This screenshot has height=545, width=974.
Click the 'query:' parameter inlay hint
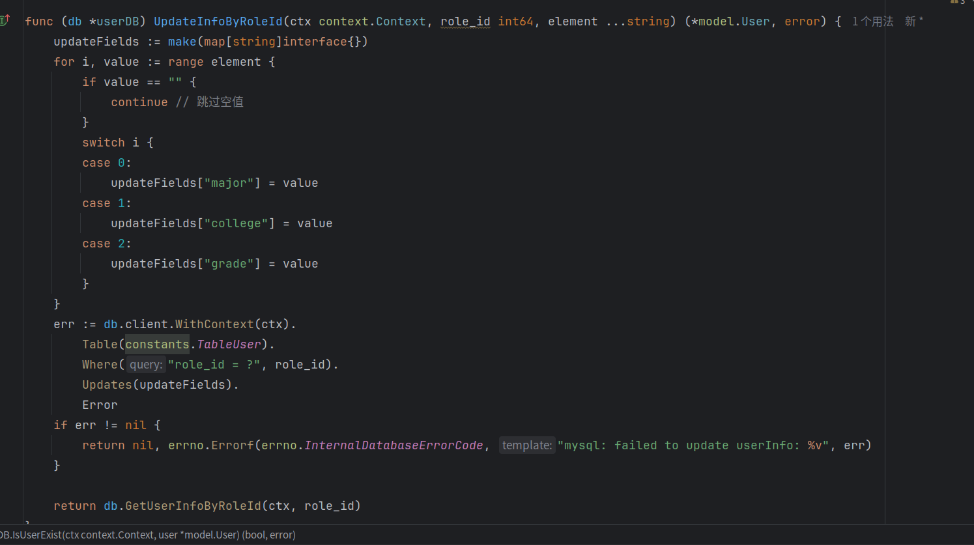146,365
